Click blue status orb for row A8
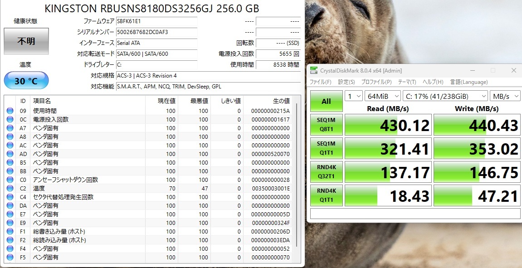 10,137
